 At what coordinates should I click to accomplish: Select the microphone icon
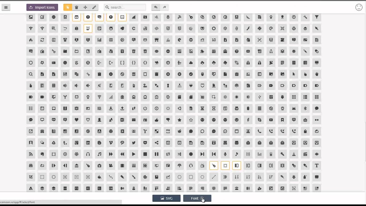click(225, 154)
